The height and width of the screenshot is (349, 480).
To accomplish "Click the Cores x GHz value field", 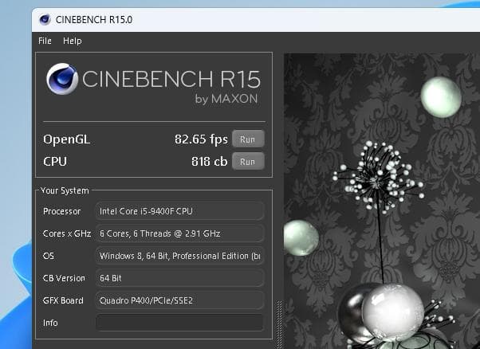I will pos(179,233).
